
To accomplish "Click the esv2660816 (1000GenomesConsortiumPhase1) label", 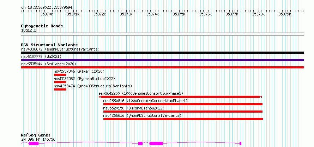I will coord(145,101).
